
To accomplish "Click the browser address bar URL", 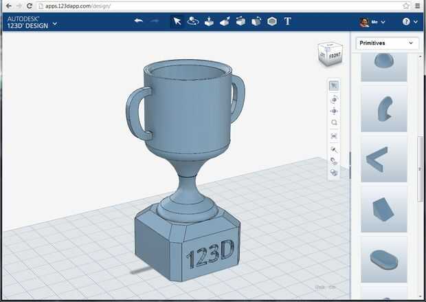I will (x=78, y=6).
